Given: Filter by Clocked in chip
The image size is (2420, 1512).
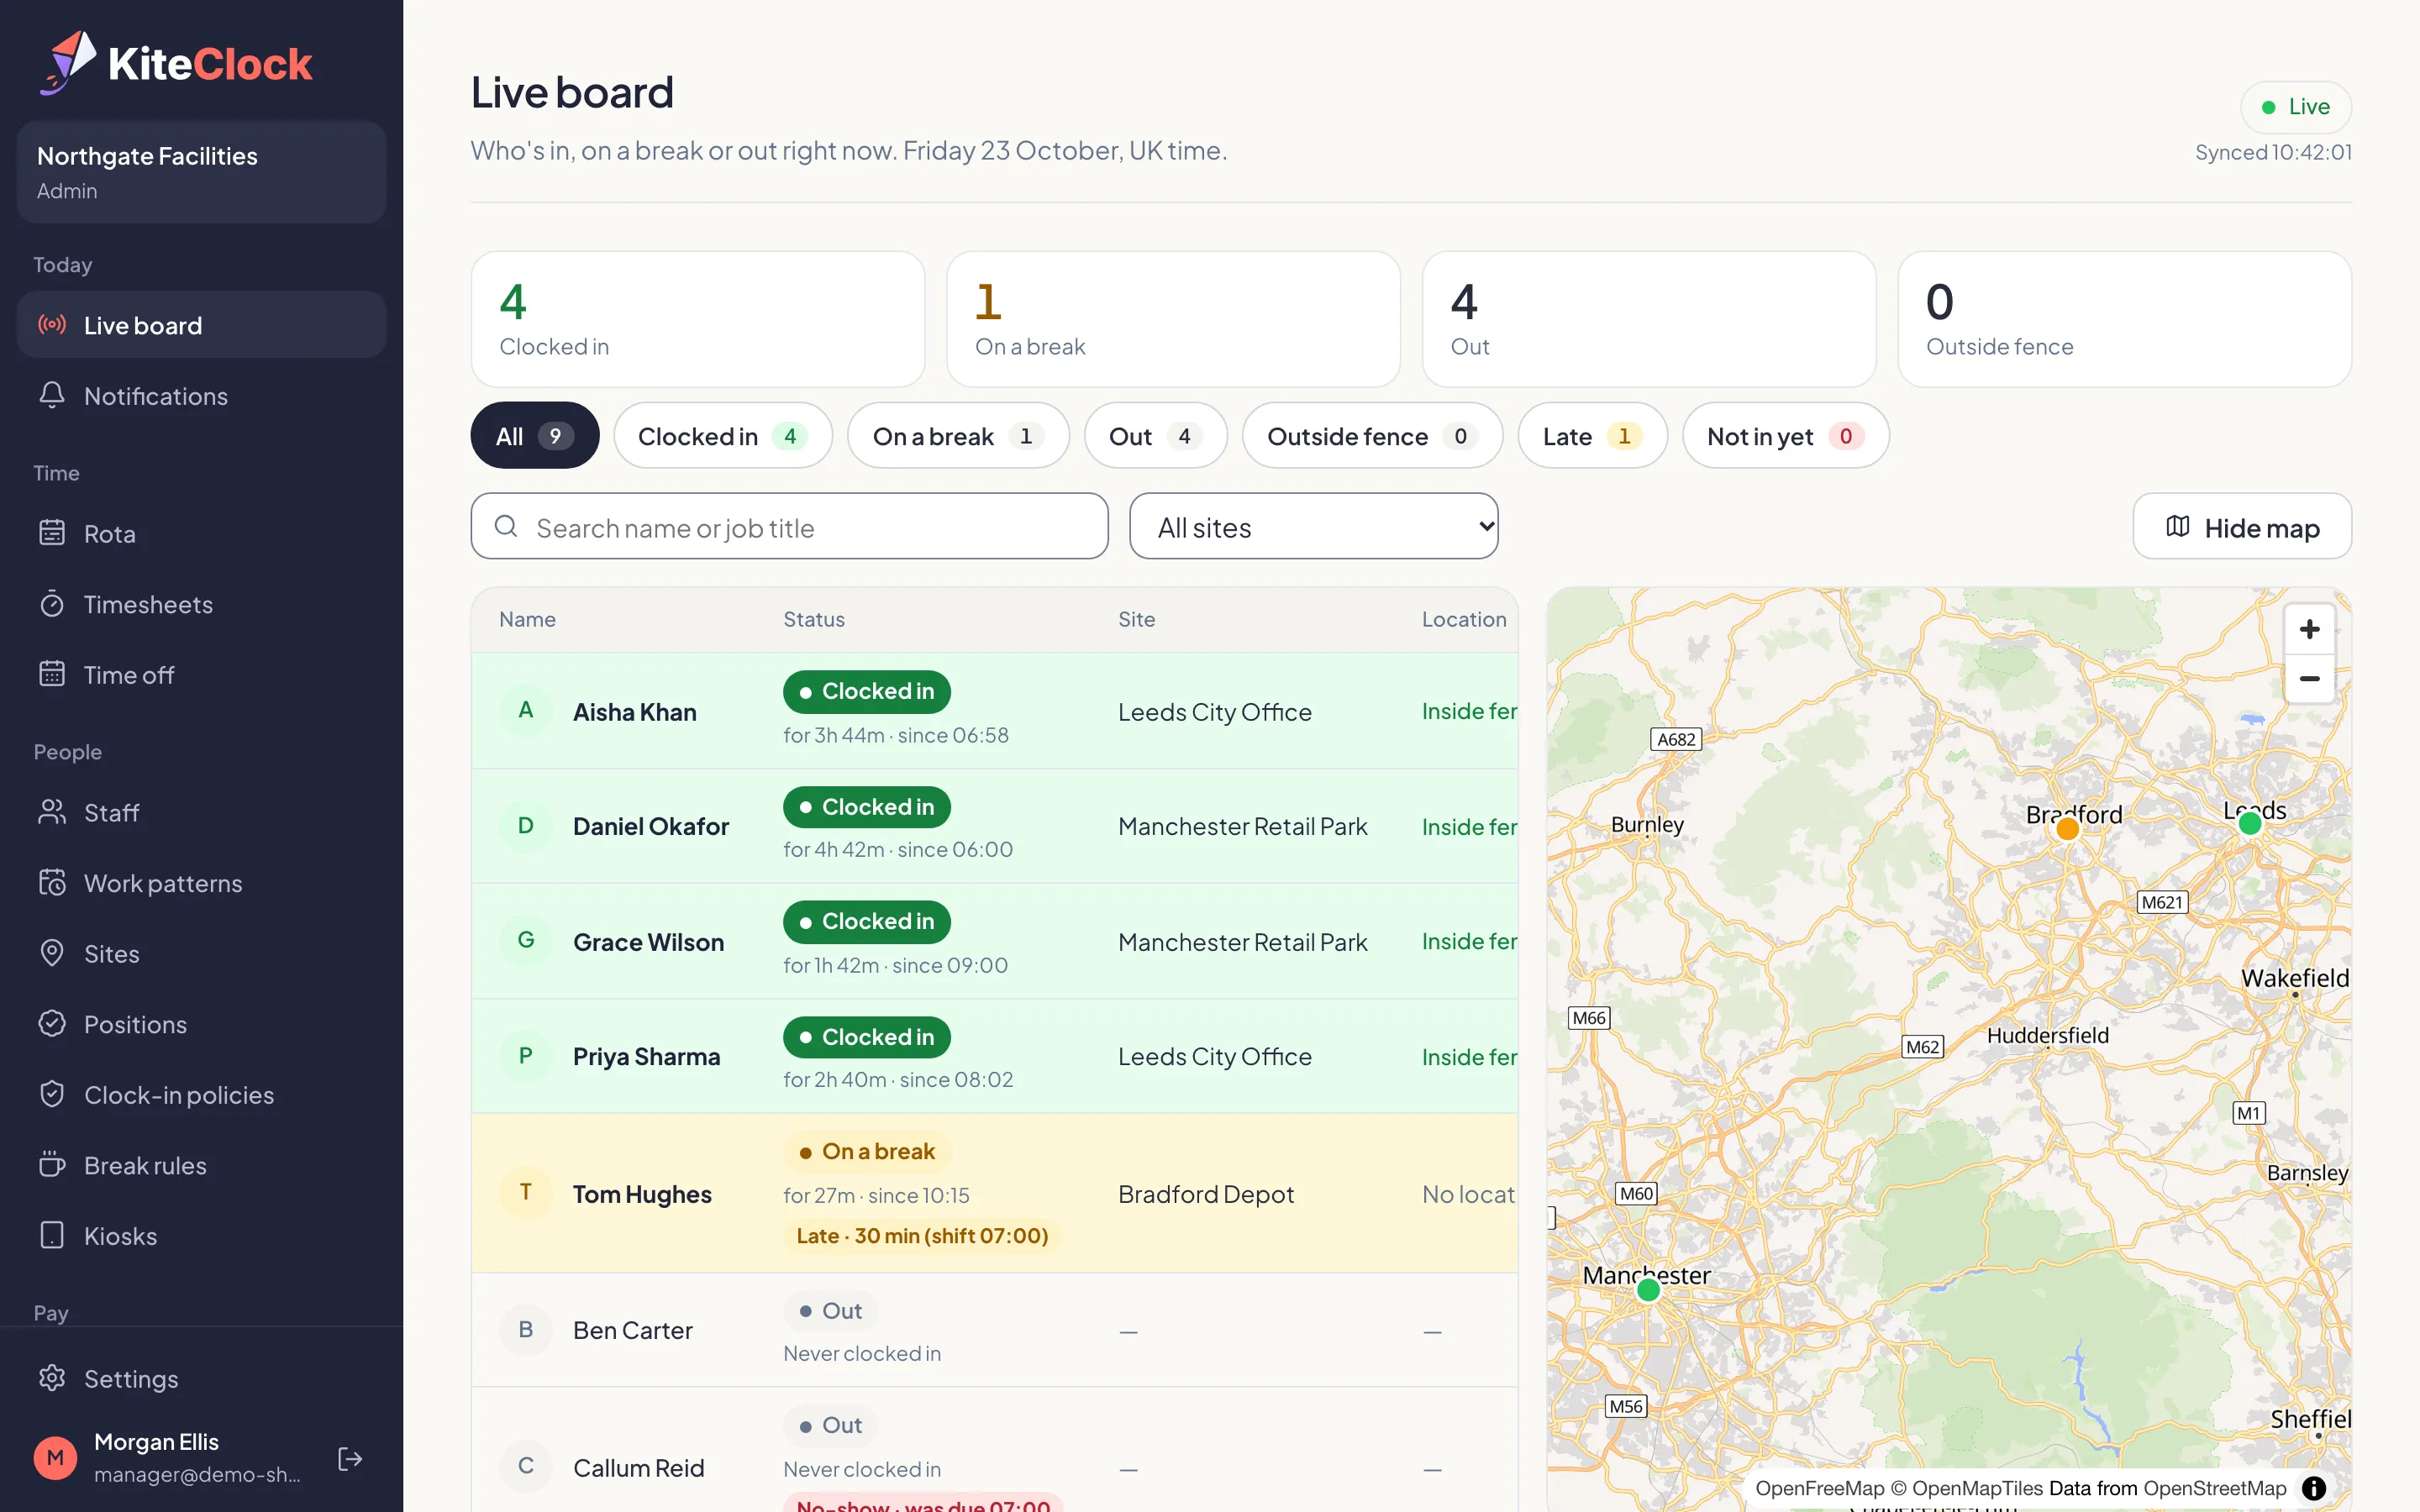Looking at the screenshot, I should (723, 435).
